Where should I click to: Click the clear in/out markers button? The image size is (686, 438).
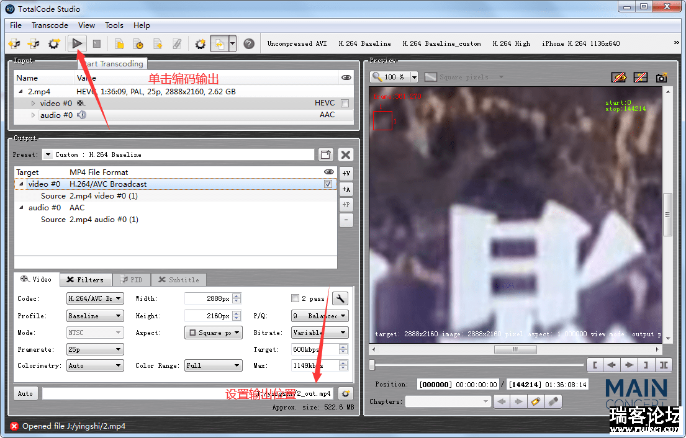point(664,365)
